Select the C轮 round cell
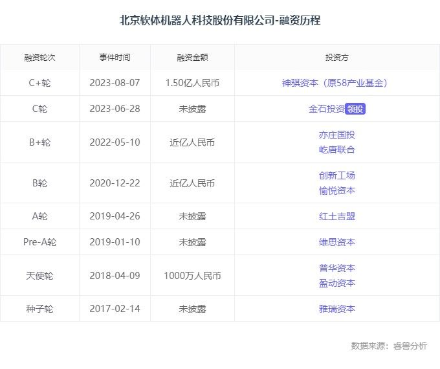Image resolution: width=440 pixels, height=369 pixels. [x=39, y=109]
